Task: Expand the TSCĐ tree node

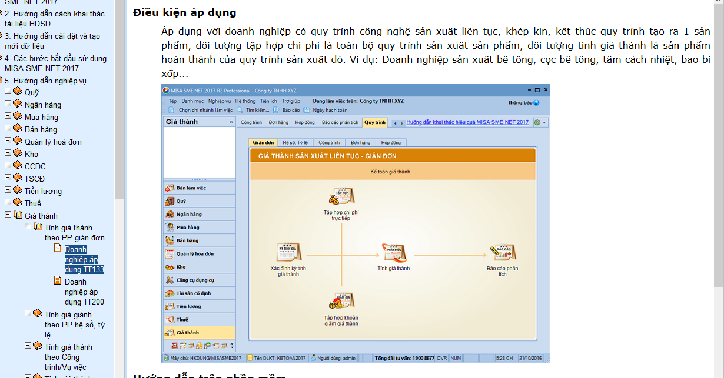Action: click(x=8, y=178)
